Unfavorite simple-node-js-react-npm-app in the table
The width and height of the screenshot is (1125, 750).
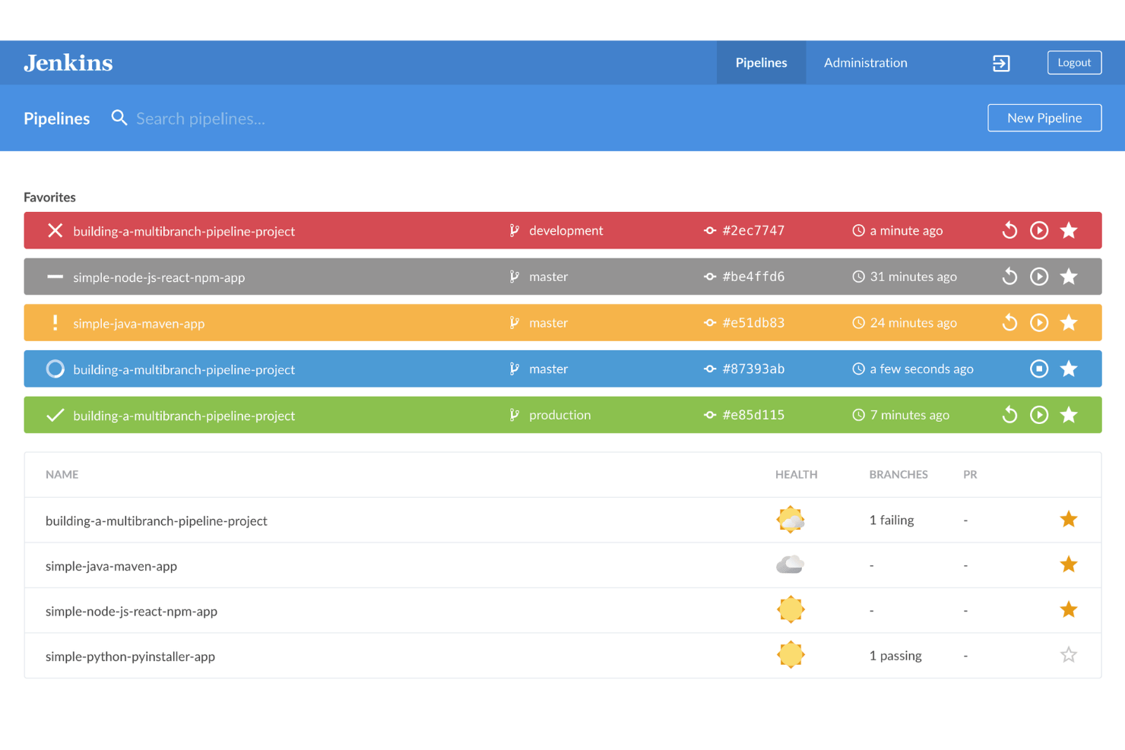(x=1069, y=609)
